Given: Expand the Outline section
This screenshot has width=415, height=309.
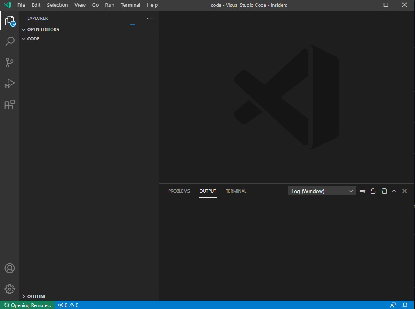Looking at the screenshot, I should click(x=89, y=296).
